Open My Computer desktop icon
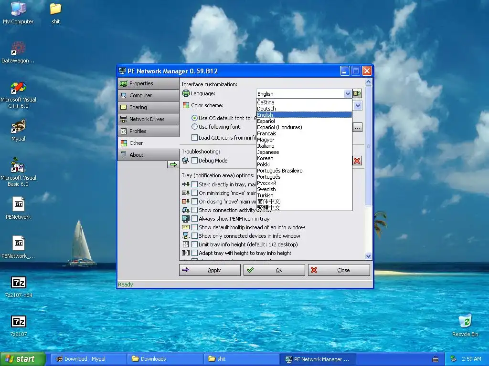489x366 pixels. 18,13
